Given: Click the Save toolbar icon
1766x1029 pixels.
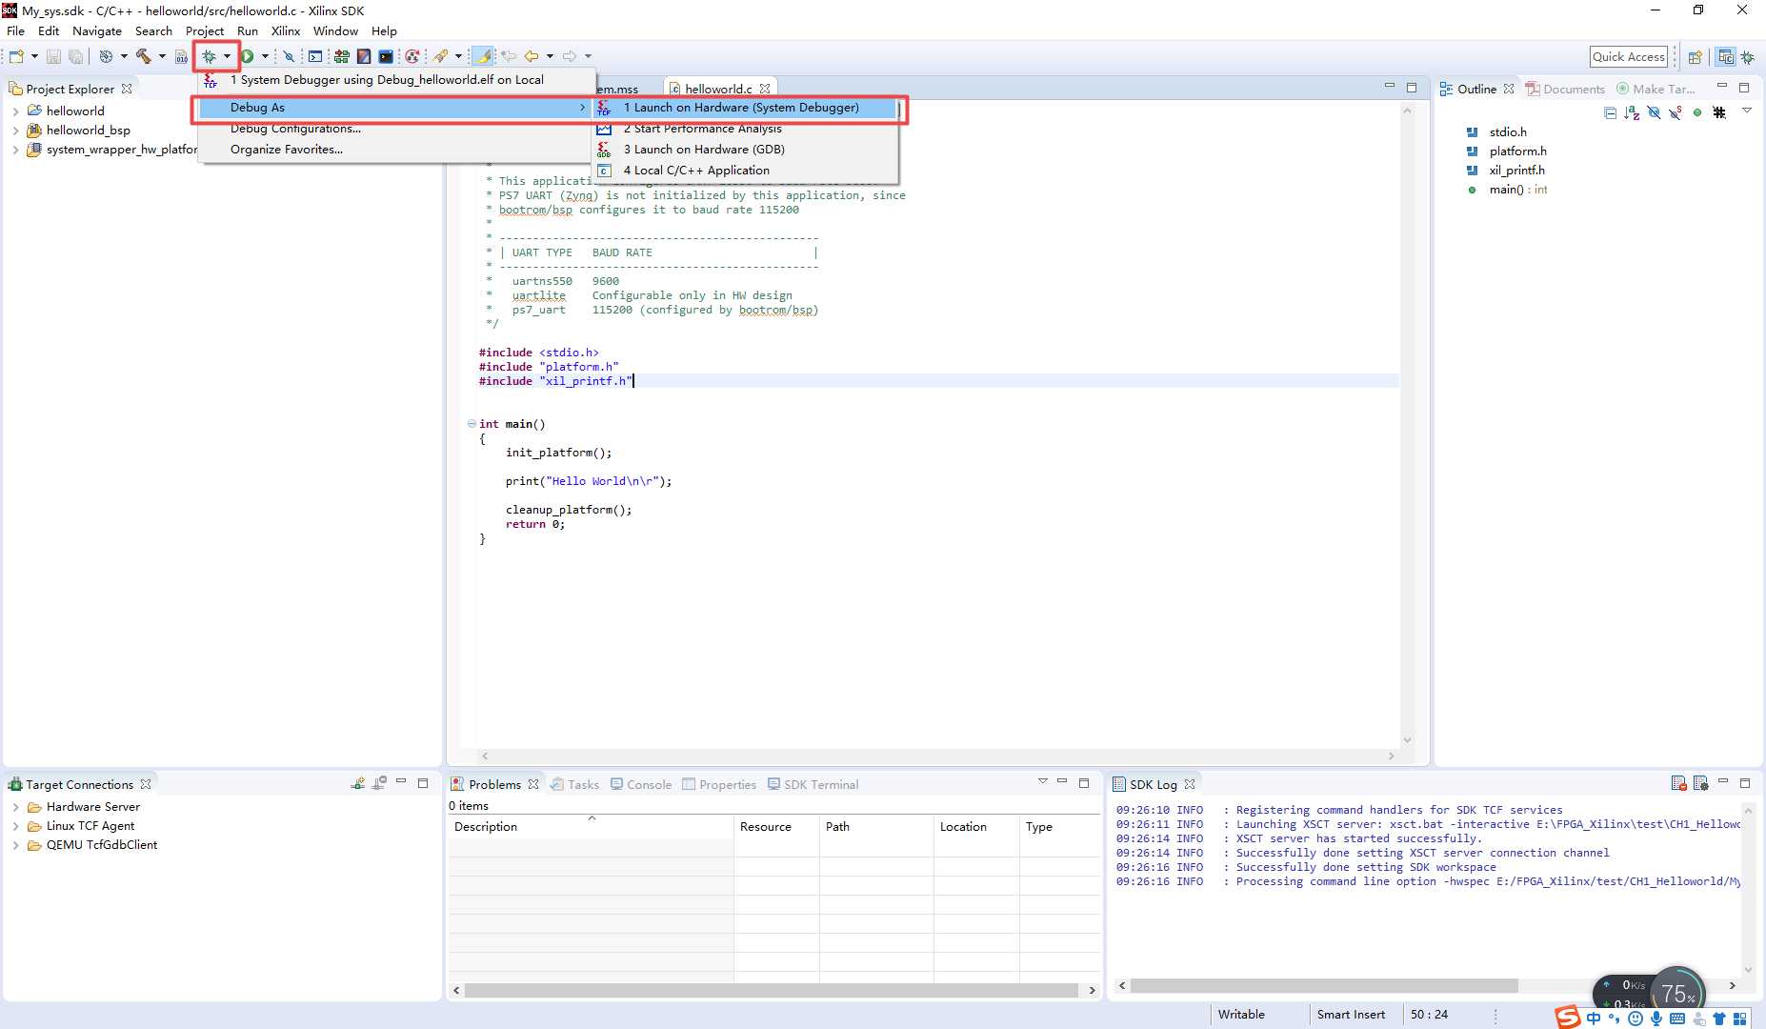Looking at the screenshot, I should coord(53,56).
